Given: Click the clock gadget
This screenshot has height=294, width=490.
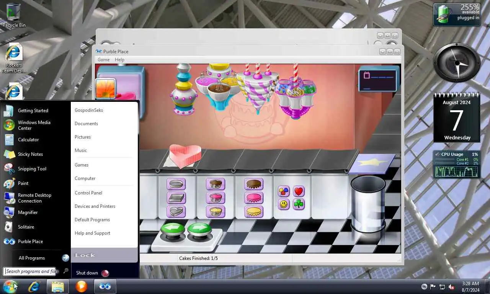Looking at the screenshot, I should coord(457,62).
